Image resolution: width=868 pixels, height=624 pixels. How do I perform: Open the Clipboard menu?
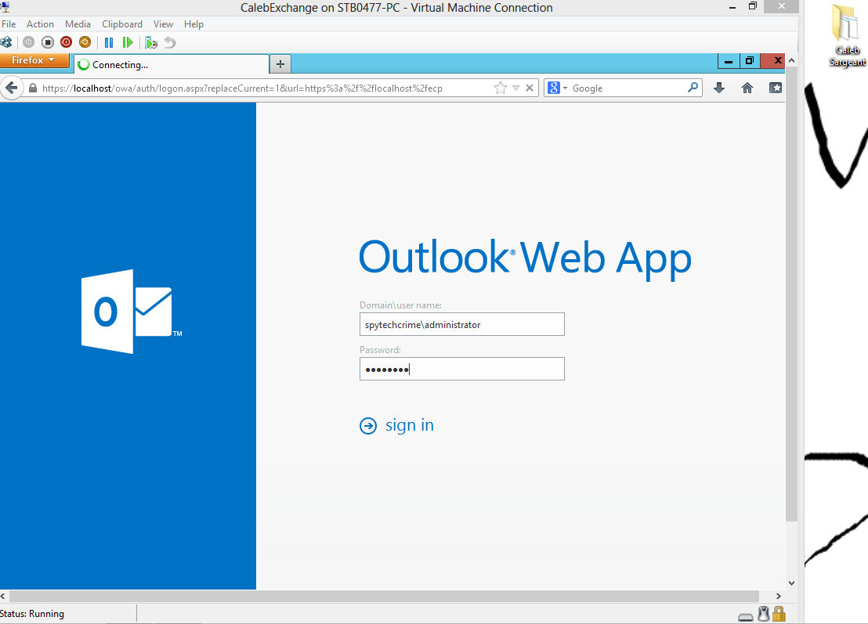tap(122, 24)
